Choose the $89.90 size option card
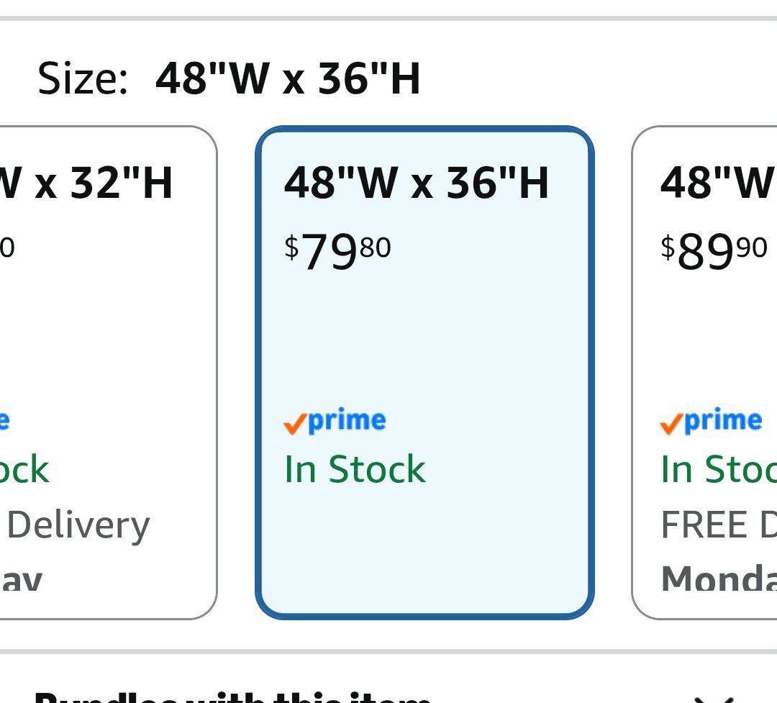 704,373
